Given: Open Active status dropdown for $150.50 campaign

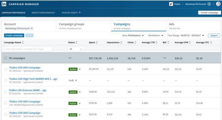Looking at the screenshot, I should pyautogui.click(x=79, y=103).
